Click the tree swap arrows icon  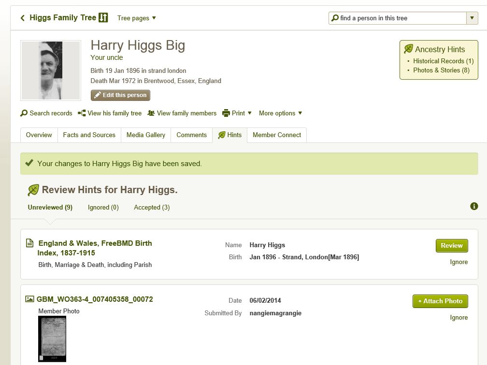103,18
